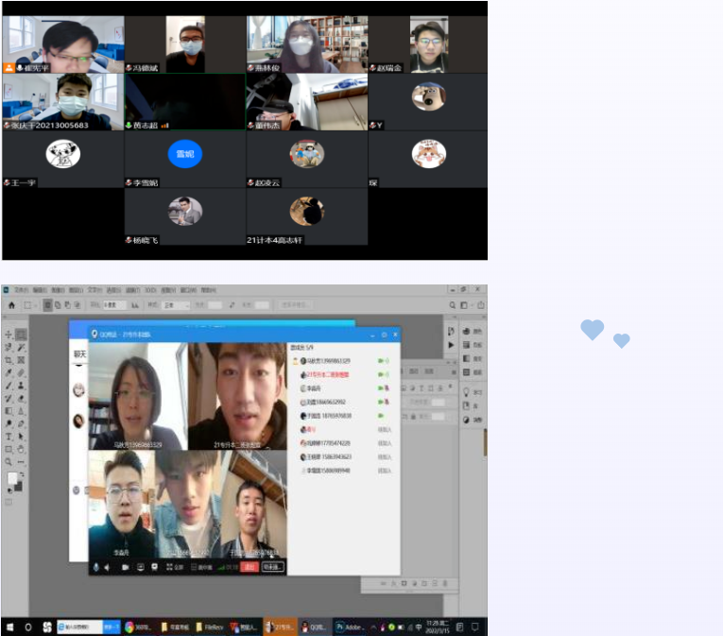Activate the Horizontal Type tool
Viewport: 723px width, 636px height.
9,437
